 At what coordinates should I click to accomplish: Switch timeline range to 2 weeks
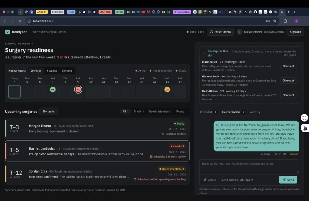tap(36, 71)
